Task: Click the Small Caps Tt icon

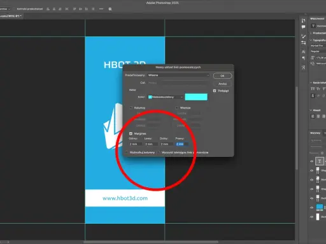Action: (x=318, y=89)
